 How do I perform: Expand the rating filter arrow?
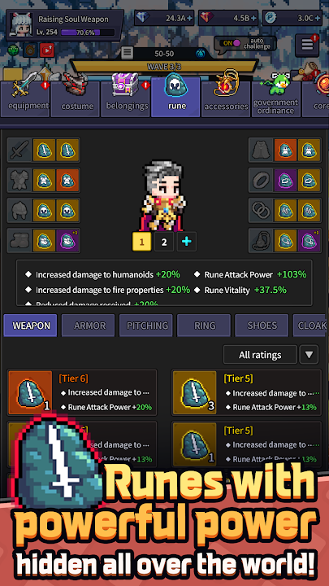pyautogui.click(x=309, y=355)
